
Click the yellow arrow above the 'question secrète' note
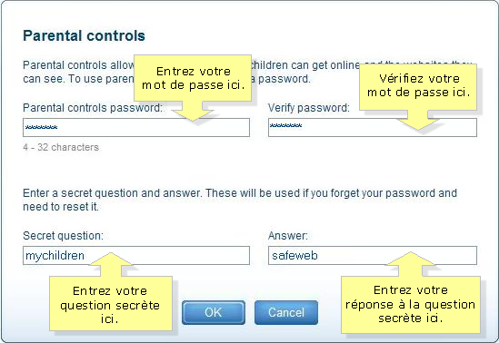point(111,264)
